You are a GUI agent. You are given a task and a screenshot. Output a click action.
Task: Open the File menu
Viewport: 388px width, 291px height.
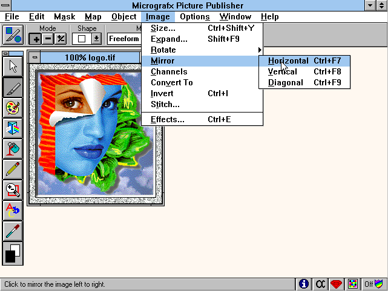[12, 16]
